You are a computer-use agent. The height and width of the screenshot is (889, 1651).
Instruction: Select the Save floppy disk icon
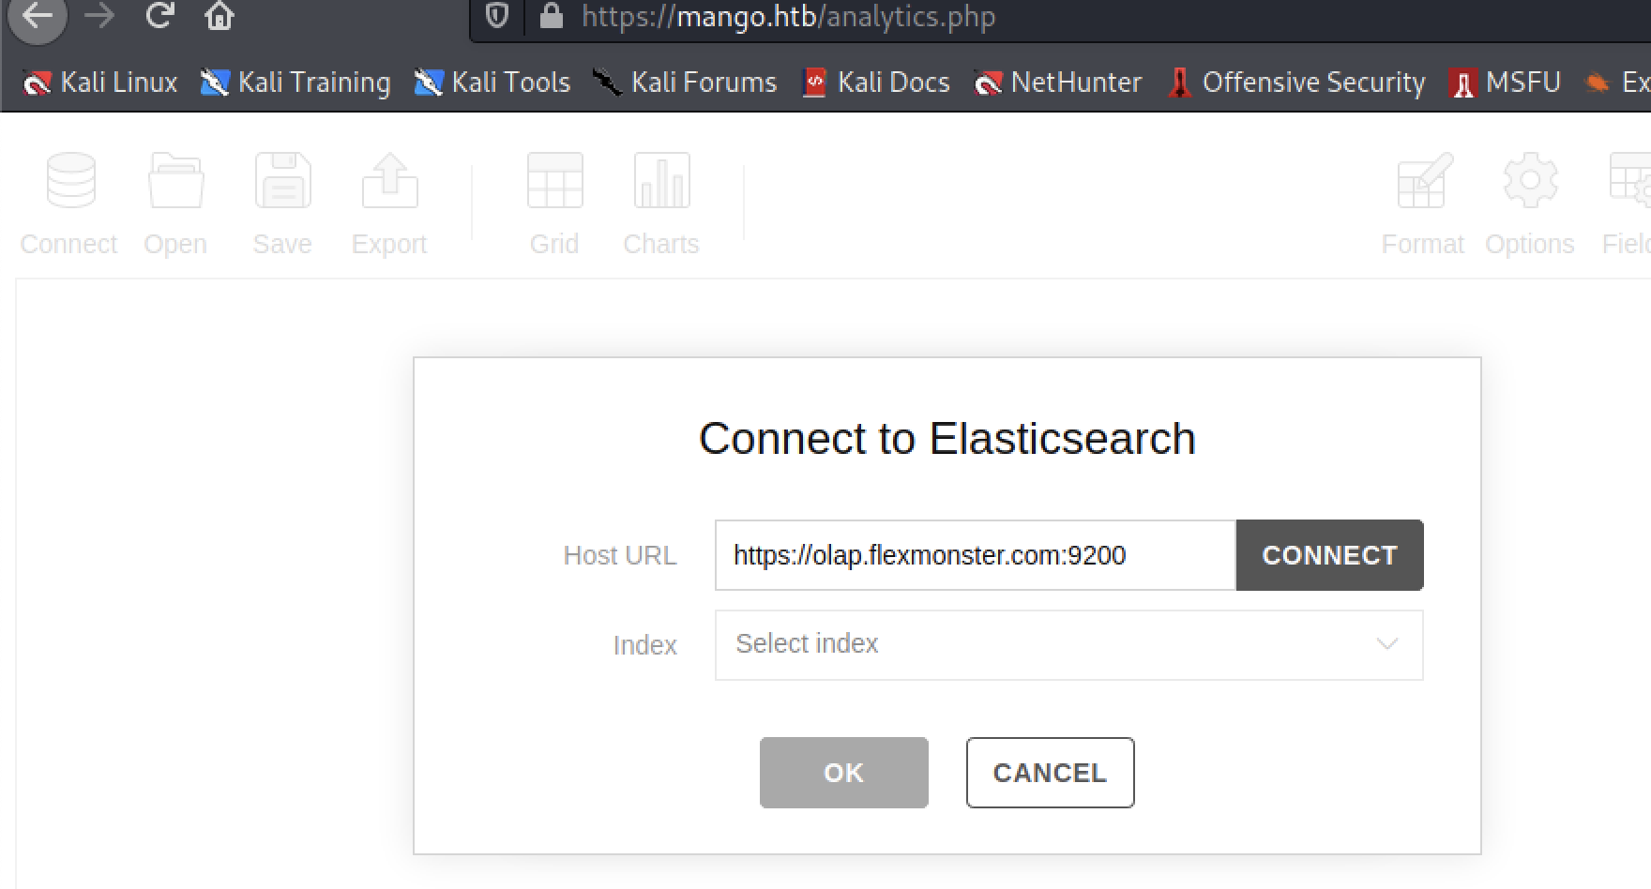click(282, 180)
